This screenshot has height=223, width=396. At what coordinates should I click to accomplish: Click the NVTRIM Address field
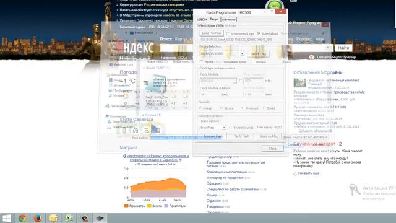[254, 94]
